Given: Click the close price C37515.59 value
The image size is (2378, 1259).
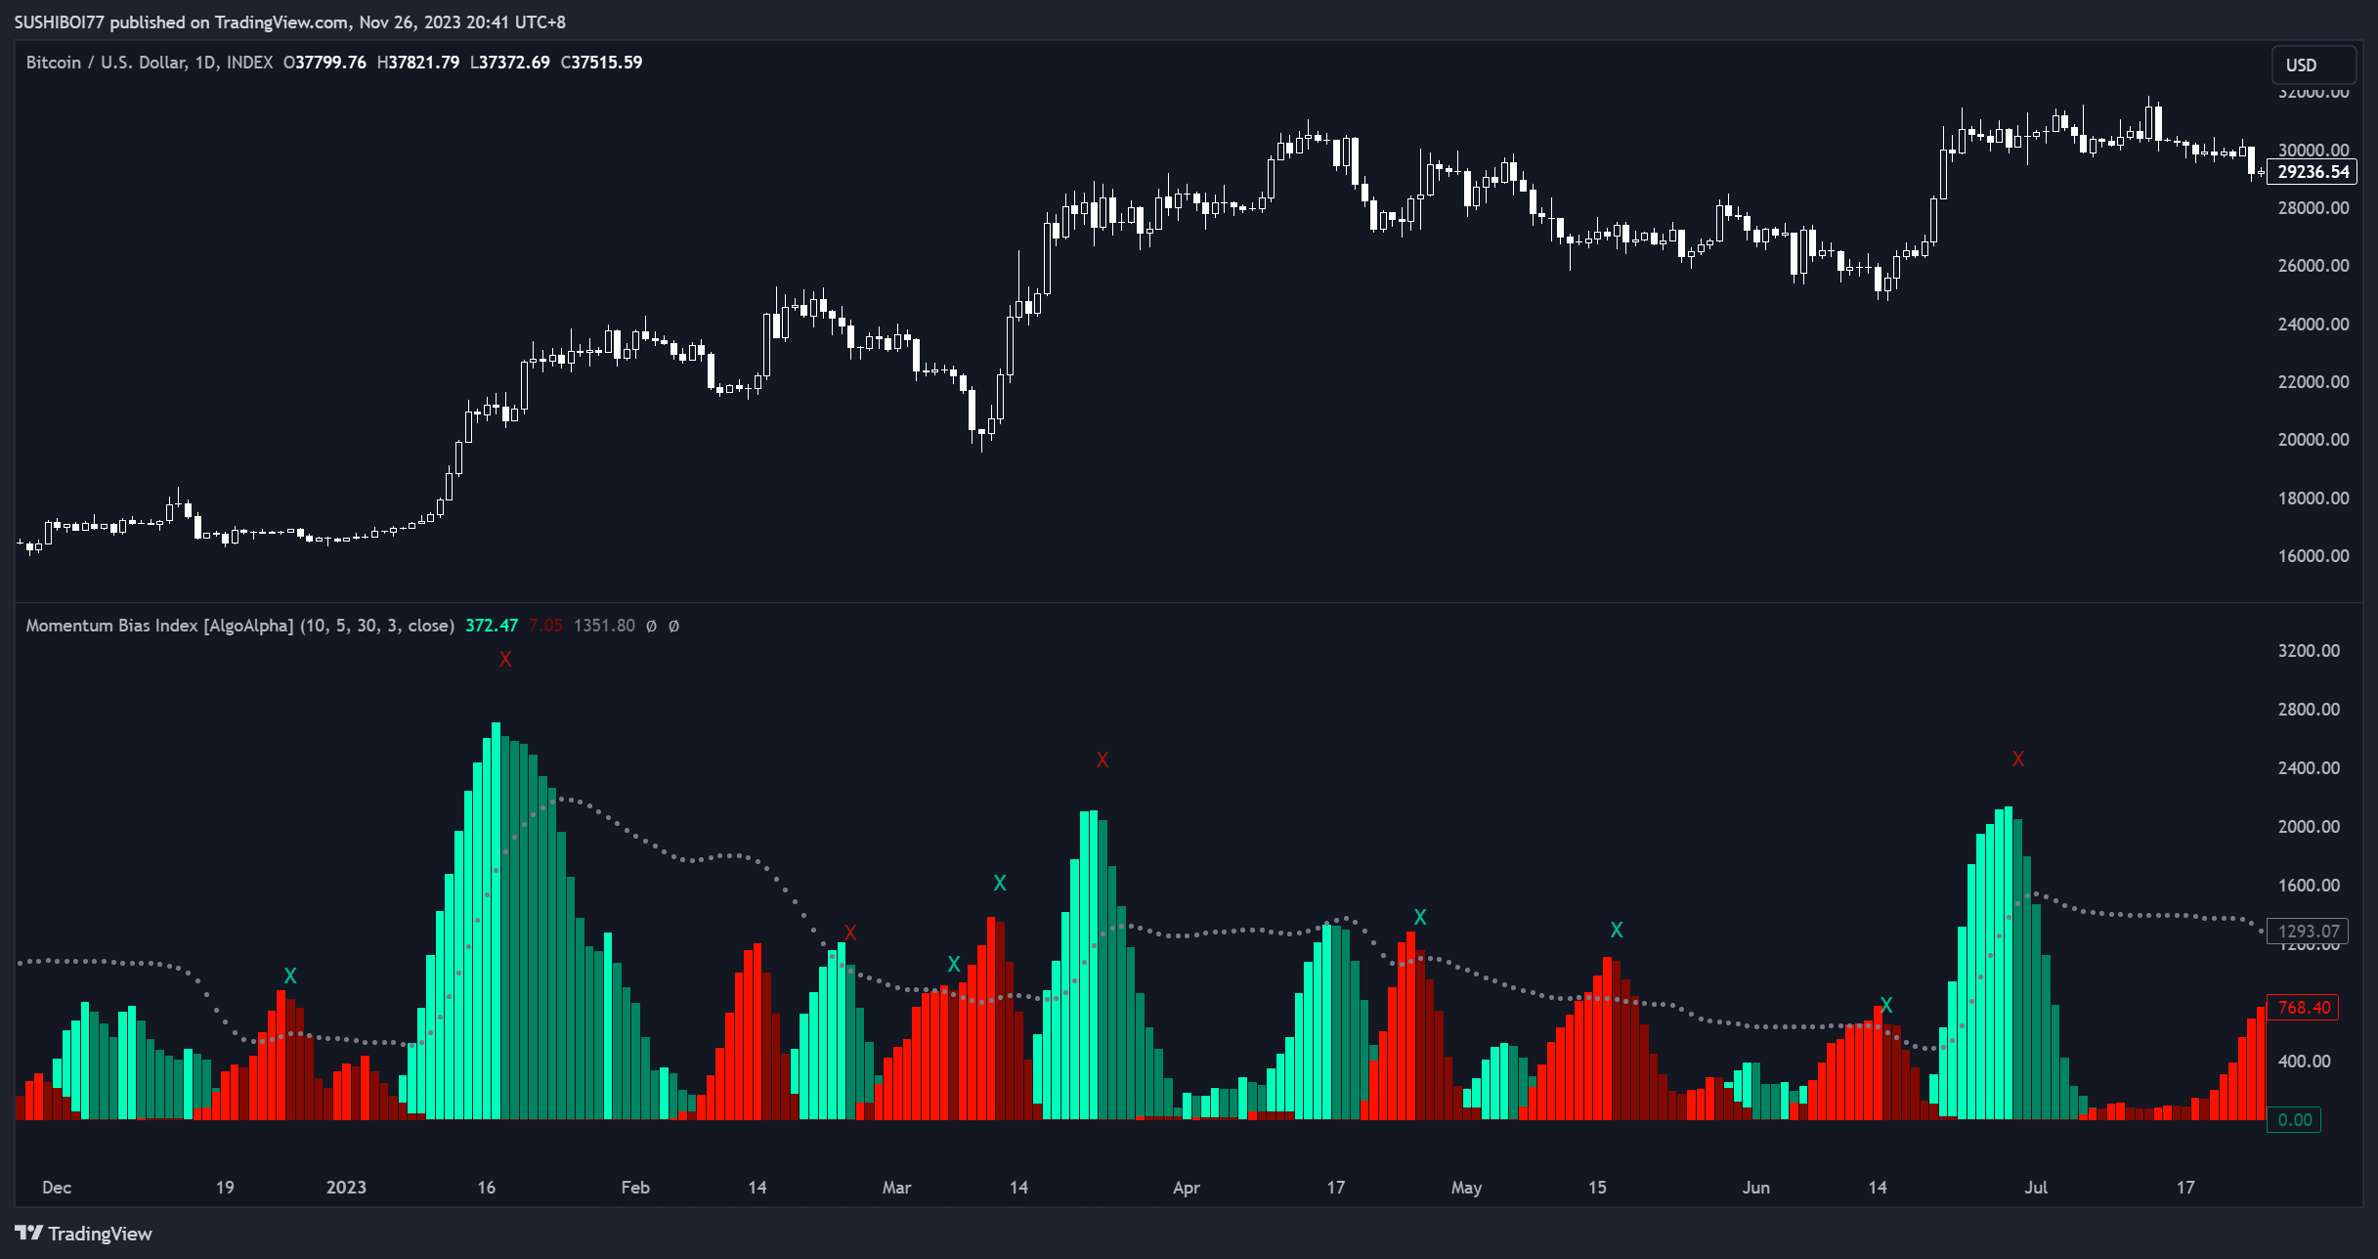Looking at the screenshot, I should pyautogui.click(x=601, y=63).
